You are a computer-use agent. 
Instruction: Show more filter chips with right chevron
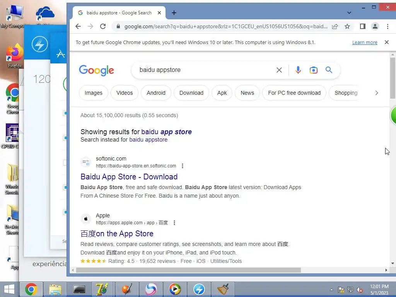[x=377, y=93]
